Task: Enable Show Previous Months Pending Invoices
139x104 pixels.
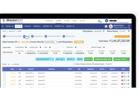Action: [x=74, y=64]
